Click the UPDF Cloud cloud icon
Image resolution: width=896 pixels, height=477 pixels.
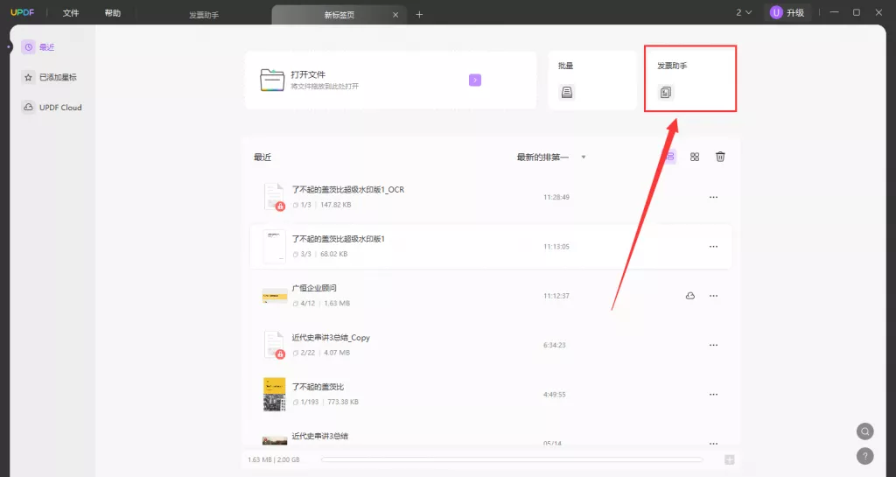click(x=28, y=108)
